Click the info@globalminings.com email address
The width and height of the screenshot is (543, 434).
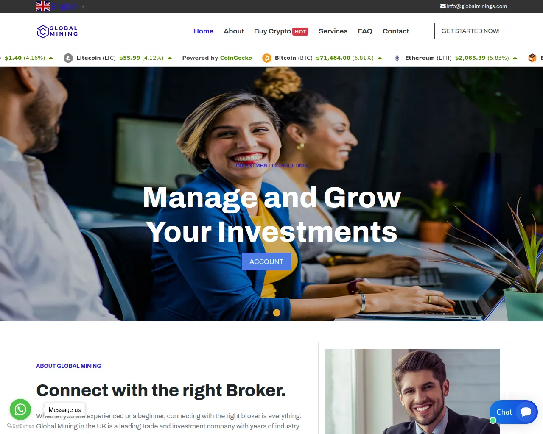point(477,6)
